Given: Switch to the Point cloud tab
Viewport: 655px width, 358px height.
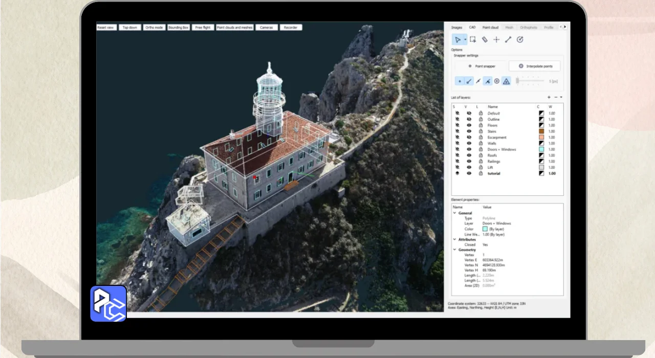Looking at the screenshot, I should [490, 28].
